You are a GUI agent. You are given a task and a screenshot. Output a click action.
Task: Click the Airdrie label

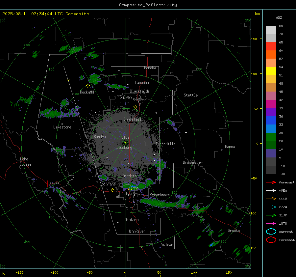click(x=130, y=176)
